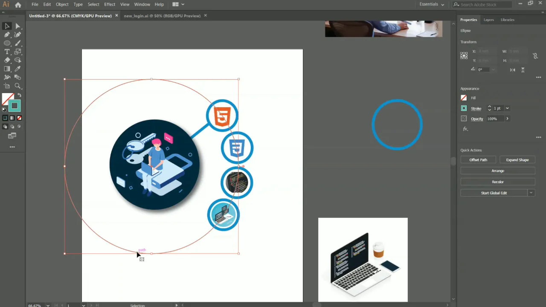Toggle constrain width and height proportions

tap(535, 56)
